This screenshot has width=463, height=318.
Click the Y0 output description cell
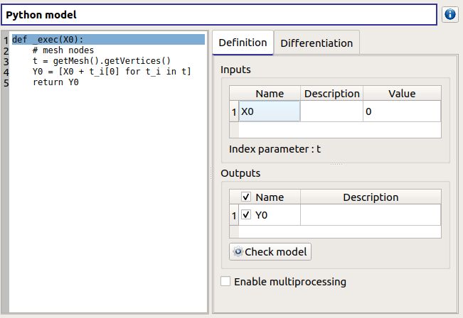pyautogui.click(x=371, y=215)
